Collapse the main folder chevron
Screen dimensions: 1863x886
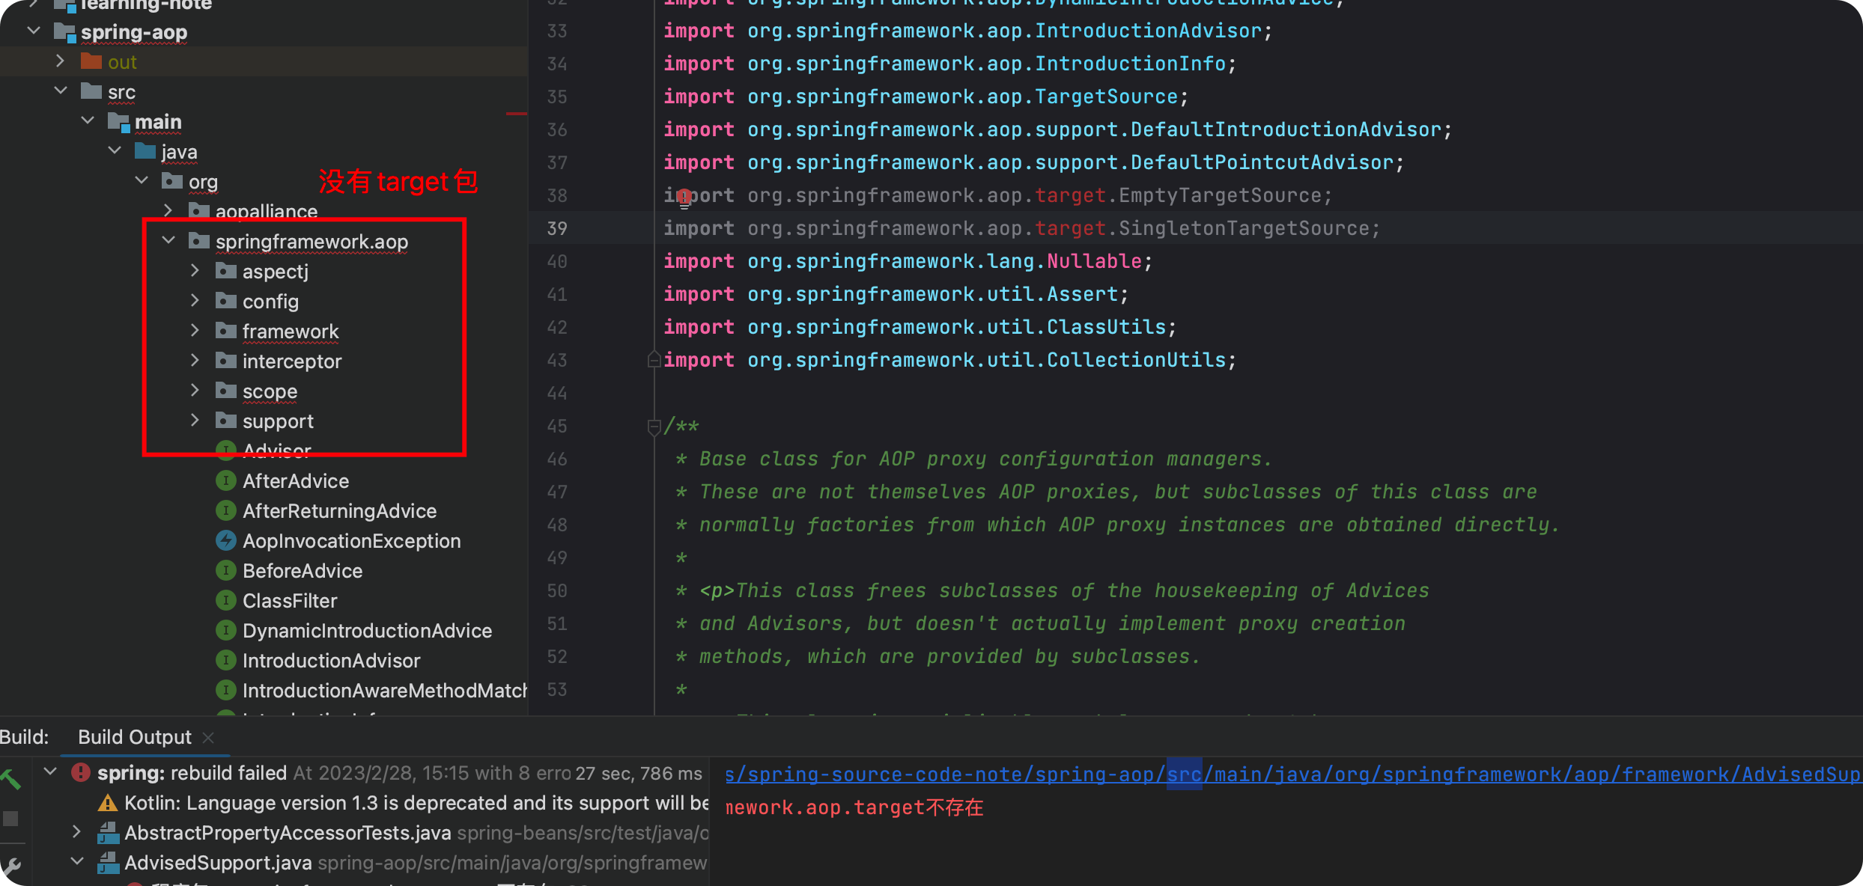(88, 120)
